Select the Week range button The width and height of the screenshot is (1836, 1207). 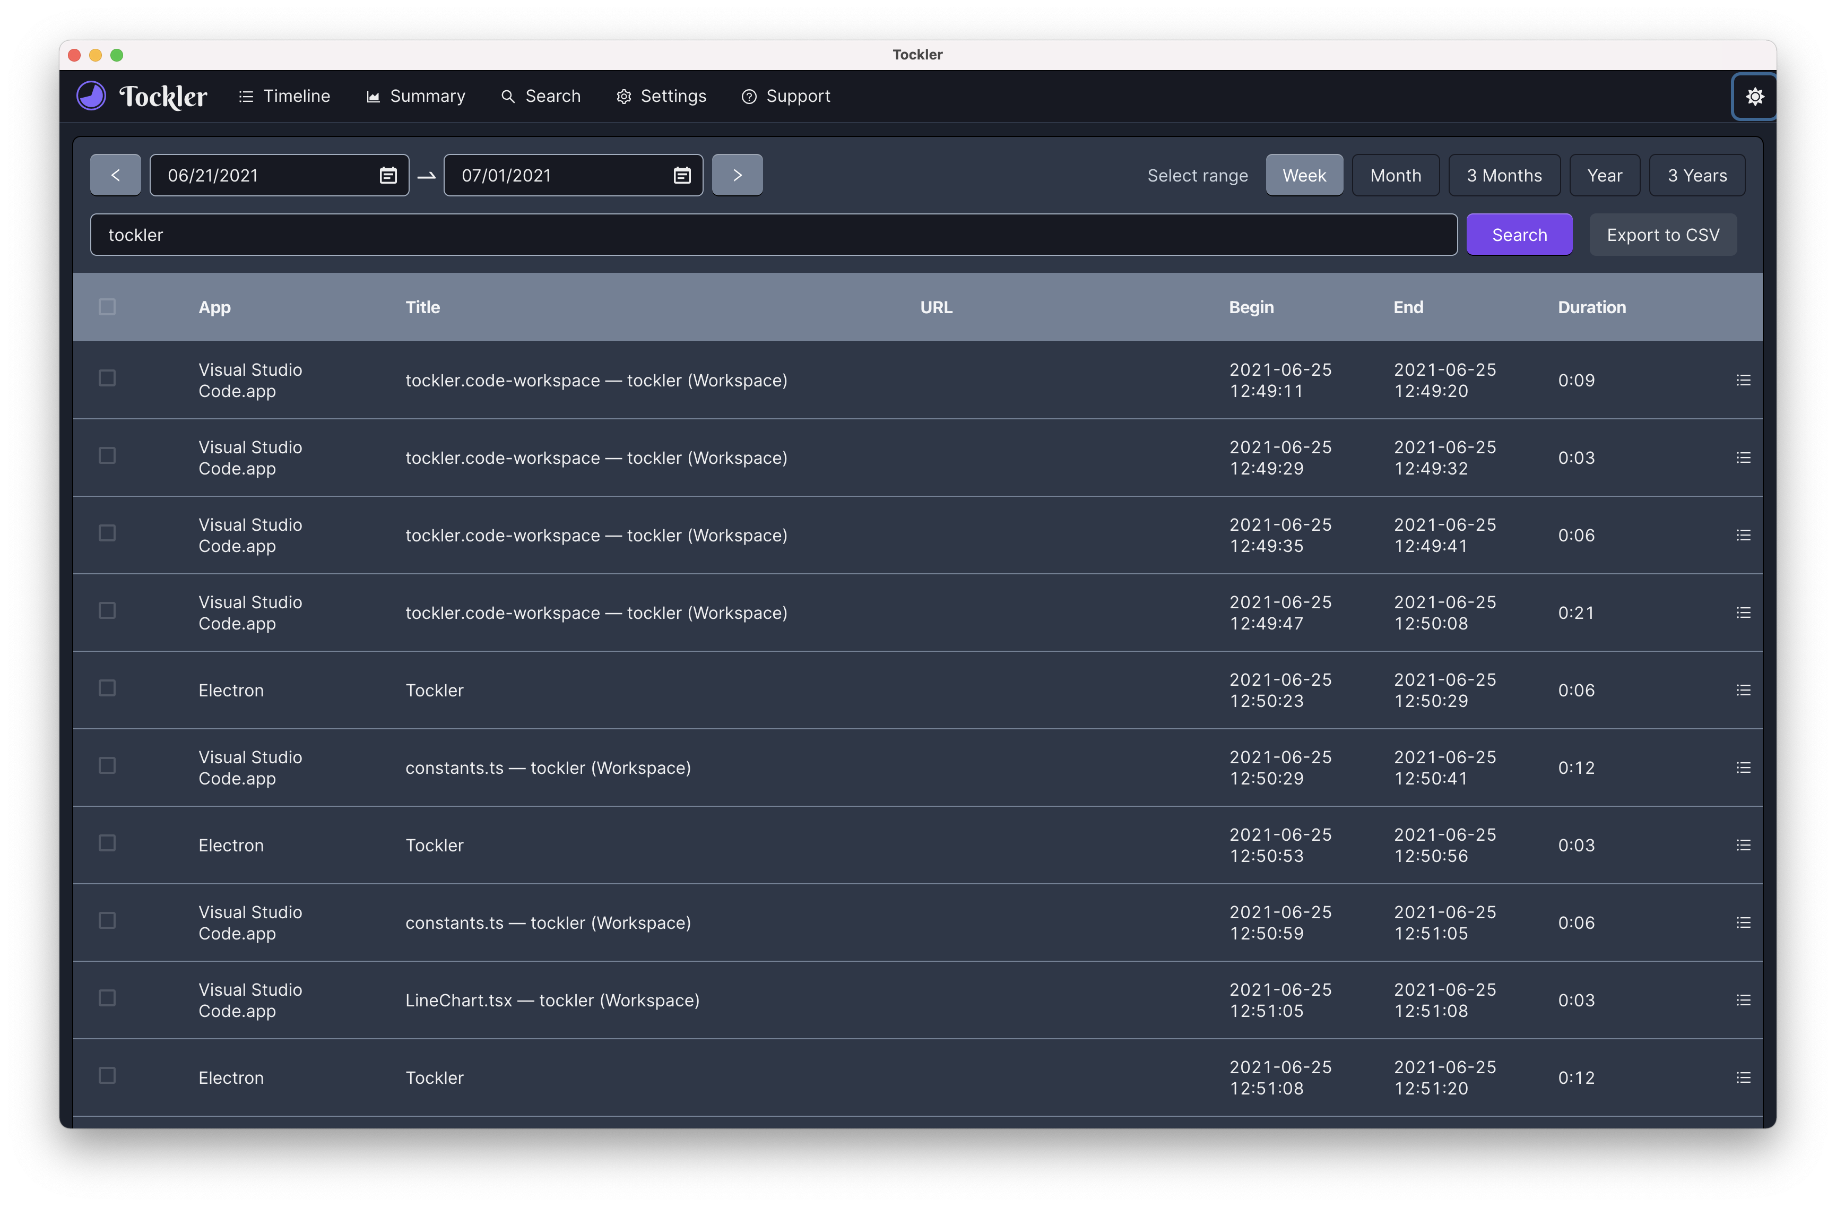coord(1304,175)
